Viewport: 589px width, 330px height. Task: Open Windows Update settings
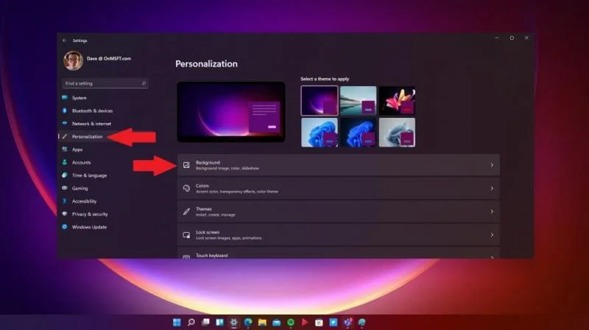coord(89,227)
